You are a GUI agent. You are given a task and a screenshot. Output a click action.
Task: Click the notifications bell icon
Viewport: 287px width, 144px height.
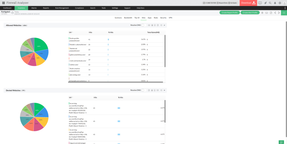275,3
